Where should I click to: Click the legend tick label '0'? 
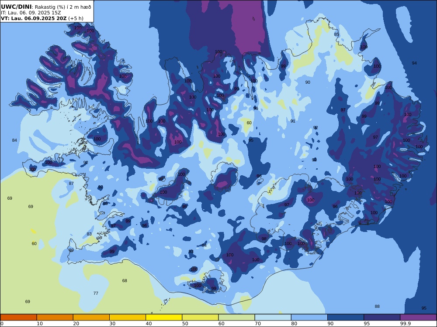2,324
